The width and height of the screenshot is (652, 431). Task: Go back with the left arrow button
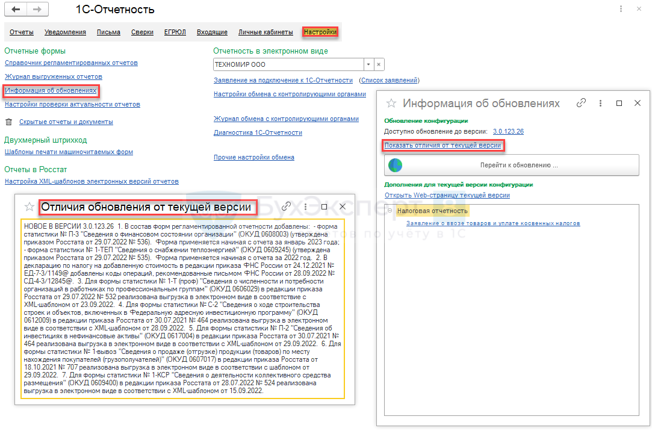pyautogui.click(x=16, y=9)
